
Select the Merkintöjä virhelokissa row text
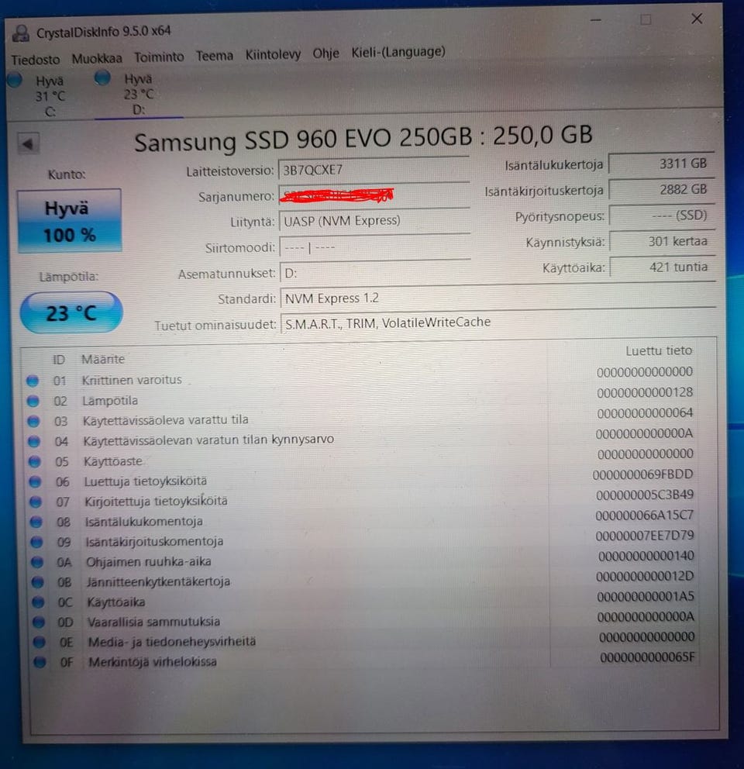(x=153, y=661)
